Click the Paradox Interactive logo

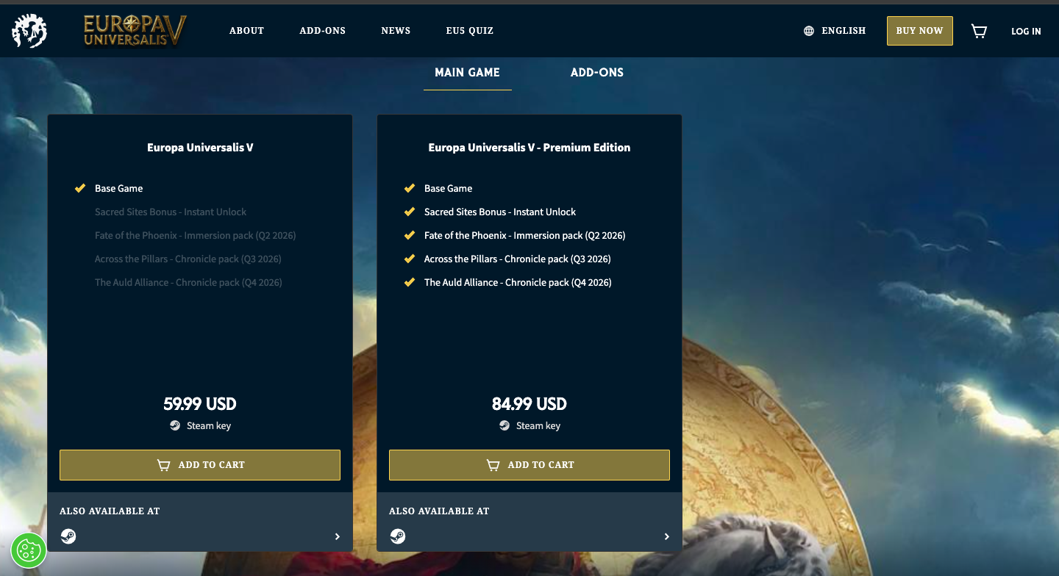pos(29,31)
